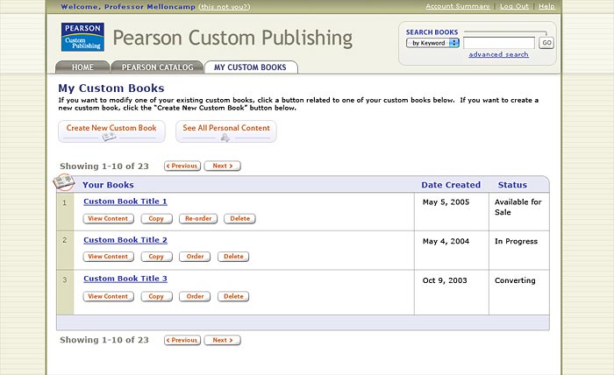Go to Next page at top
614x375 pixels.
[x=223, y=166]
